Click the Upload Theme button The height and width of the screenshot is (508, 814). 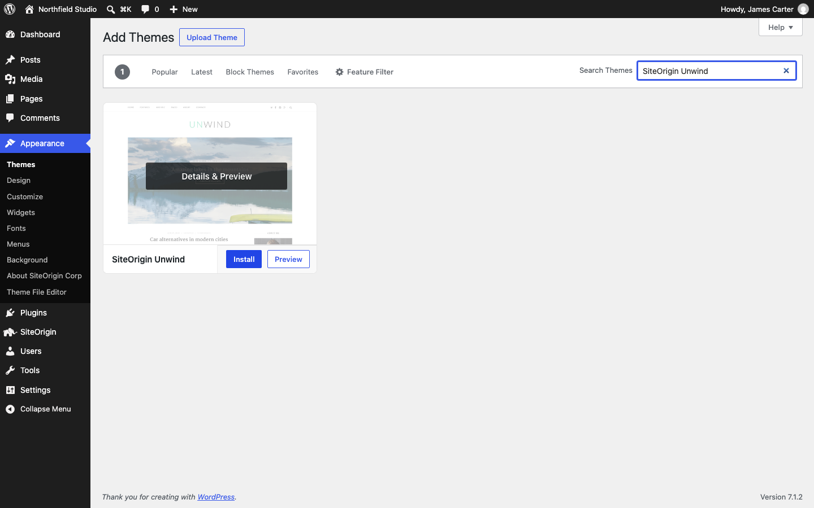coord(212,37)
